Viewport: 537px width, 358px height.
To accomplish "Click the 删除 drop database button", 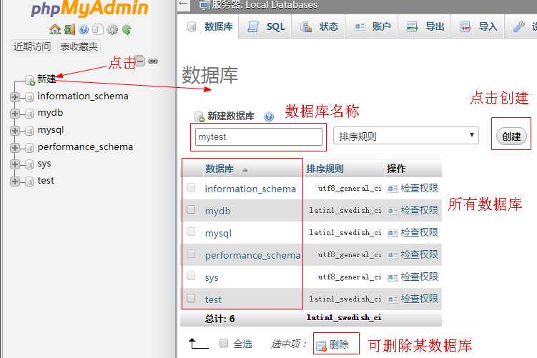I will (x=332, y=344).
